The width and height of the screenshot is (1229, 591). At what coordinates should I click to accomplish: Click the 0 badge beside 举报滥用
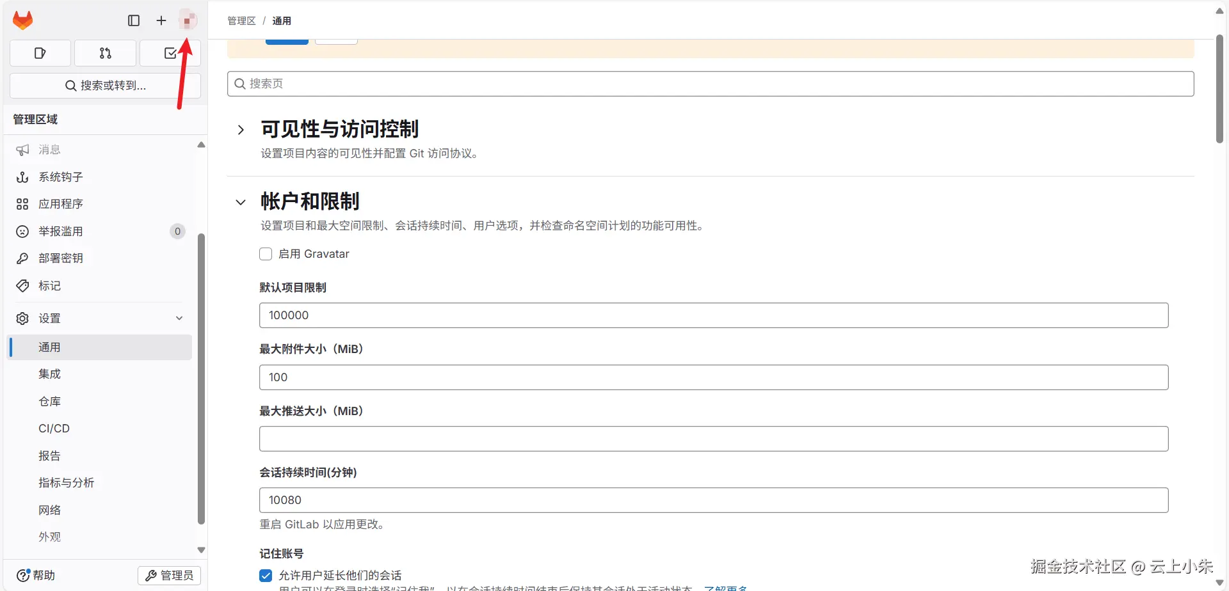pyautogui.click(x=178, y=232)
